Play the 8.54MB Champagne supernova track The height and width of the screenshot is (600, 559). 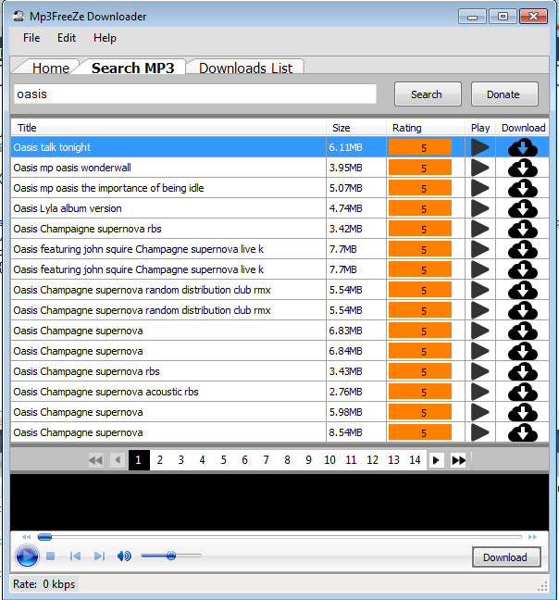(x=479, y=432)
